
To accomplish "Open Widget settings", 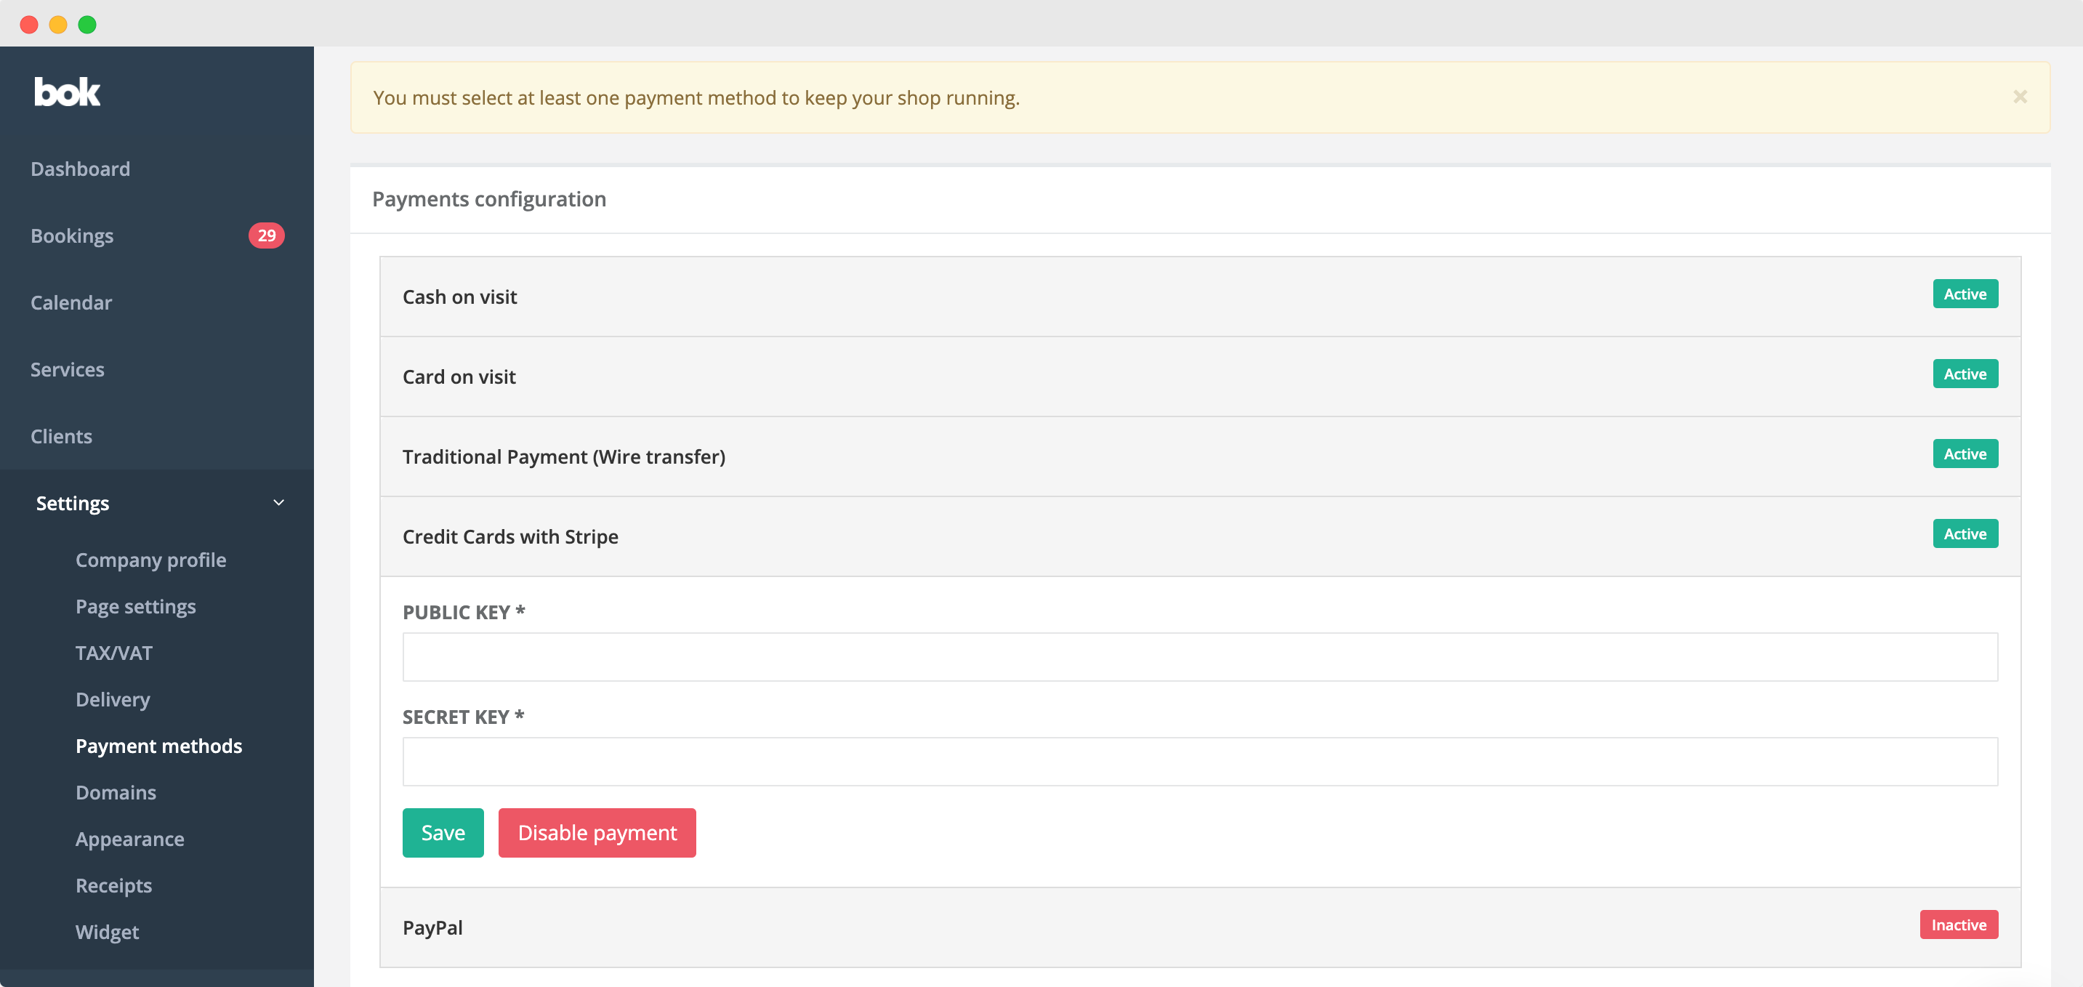I will click(x=107, y=932).
